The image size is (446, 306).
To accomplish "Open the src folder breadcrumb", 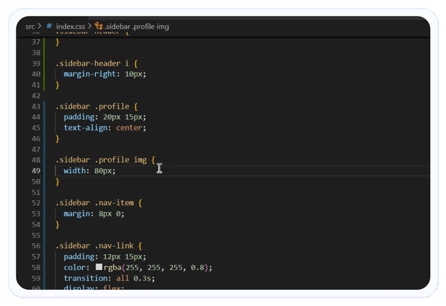I will click(x=30, y=26).
